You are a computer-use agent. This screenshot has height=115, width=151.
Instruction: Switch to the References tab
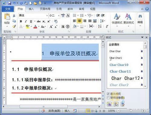[59, 9]
